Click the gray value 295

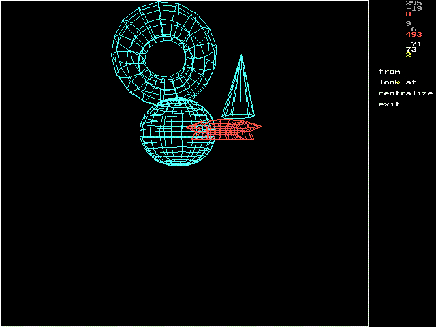click(414, 3)
